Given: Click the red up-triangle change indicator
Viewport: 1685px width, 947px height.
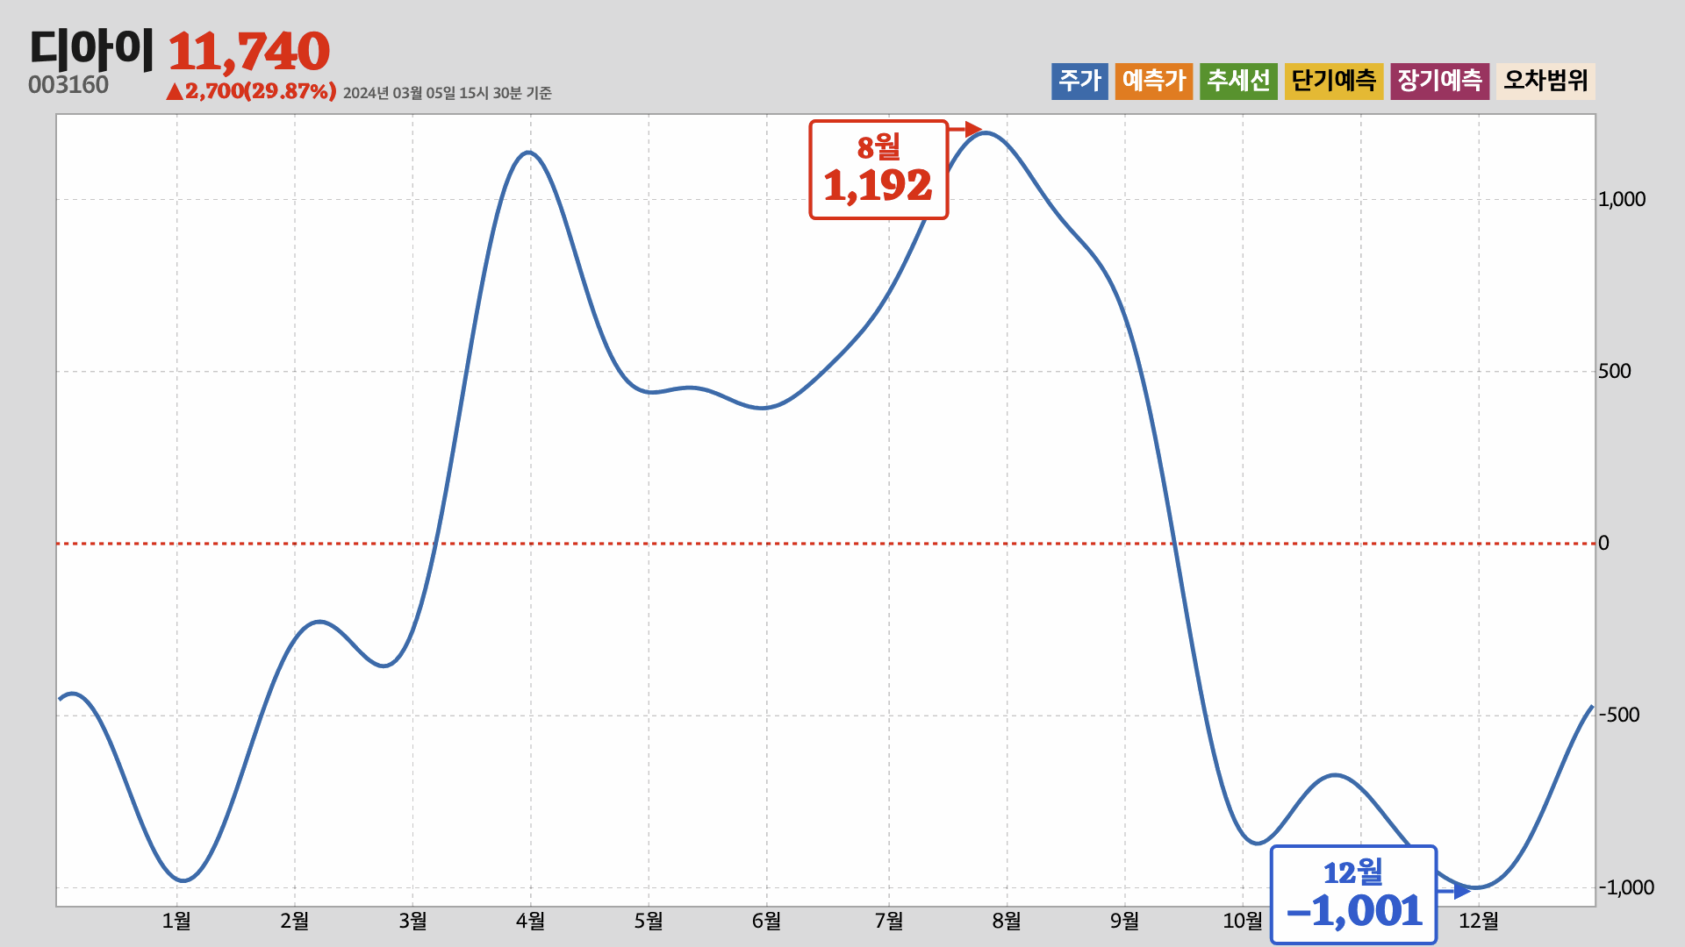Looking at the screenshot, I should point(175,91).
